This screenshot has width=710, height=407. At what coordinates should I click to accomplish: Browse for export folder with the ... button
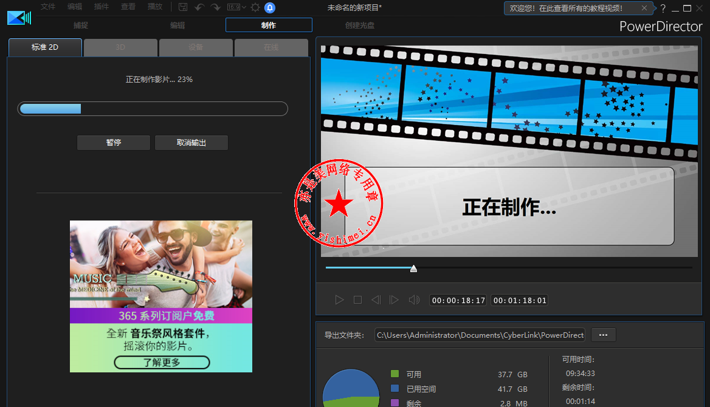point(603,335)
